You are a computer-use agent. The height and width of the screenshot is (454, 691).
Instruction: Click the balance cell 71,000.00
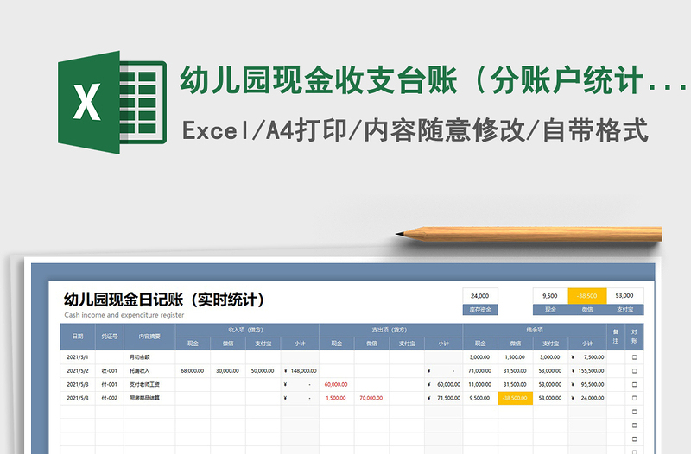[480, 371]
